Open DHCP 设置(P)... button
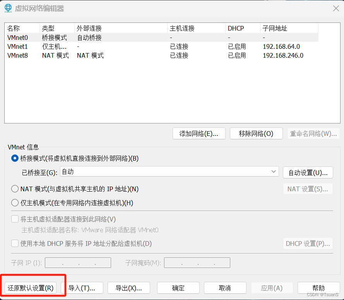This screenshot has width=344, height=300. pyautogui.click(x=308, y=243)
